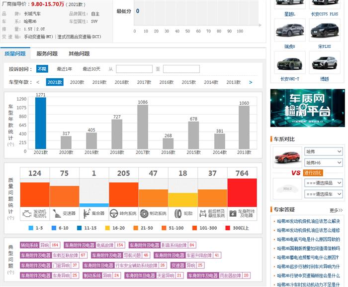This screenshot has width=348, height=287.
Task: Open the 瑞虎8 car thumbnail
Action: click(x=290, y=30)
